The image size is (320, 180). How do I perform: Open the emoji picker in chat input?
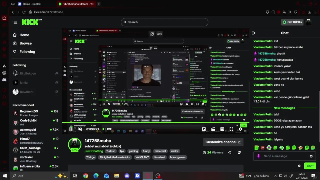pos(311,156)
